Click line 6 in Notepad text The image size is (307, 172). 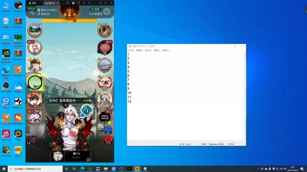pos(129,76)
